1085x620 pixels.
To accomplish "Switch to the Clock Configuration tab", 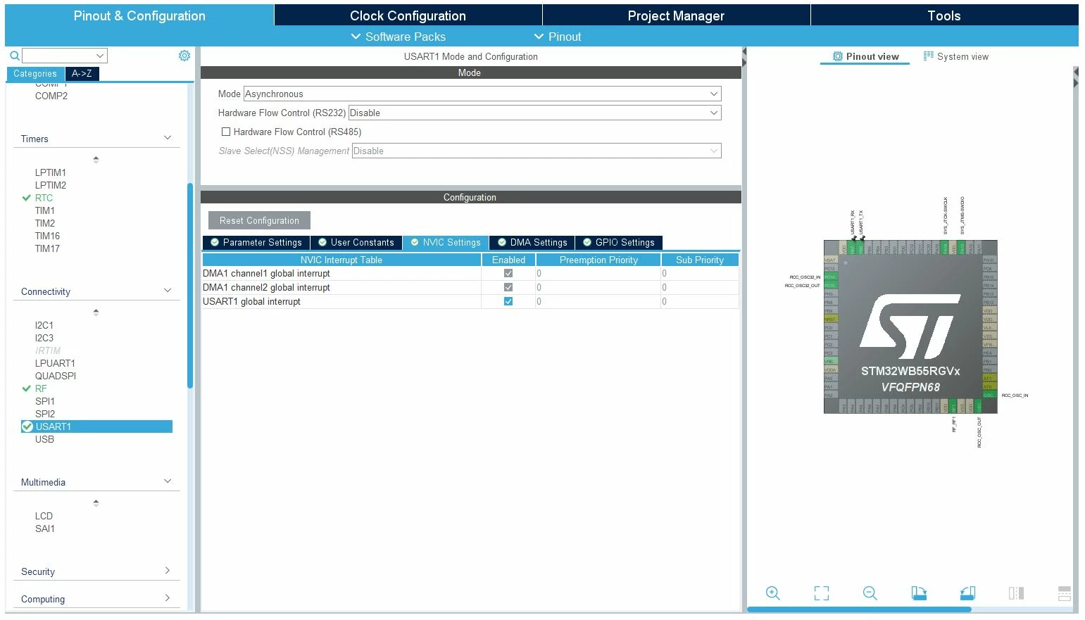I will coord(408,15).
